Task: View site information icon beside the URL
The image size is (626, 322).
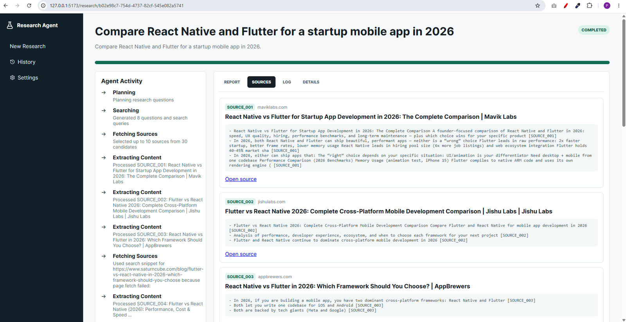Action: [43, 5]
